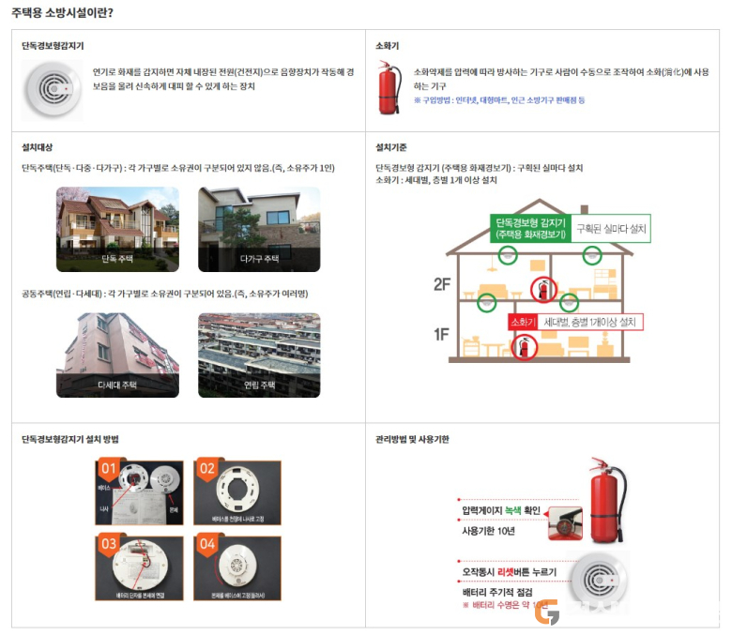View installation step 01 image
The image size is (732, 635).
pyautogui.click(x=139, y=491)
